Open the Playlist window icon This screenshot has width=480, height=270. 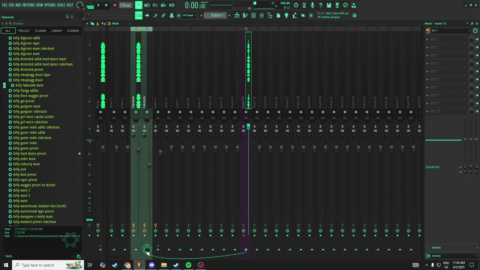click(237, 15)
